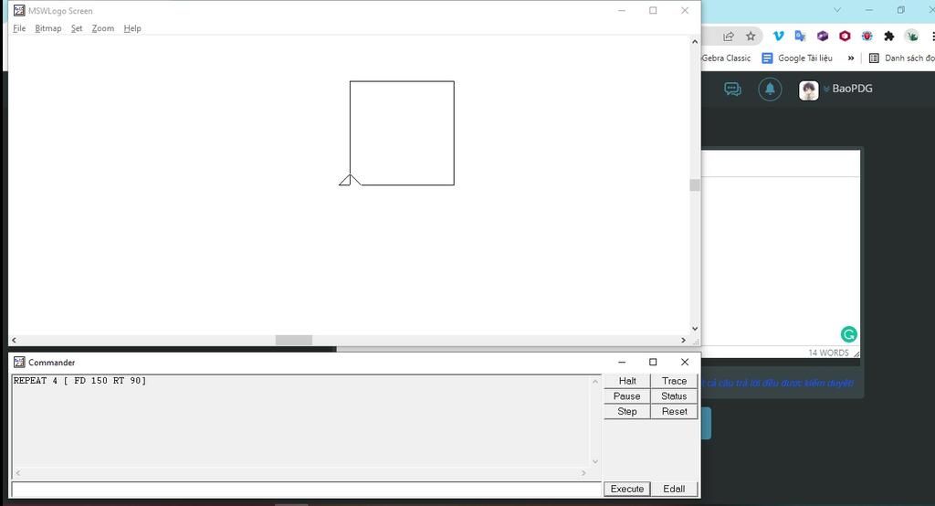Click Commander history scroll left arrow
Screen dimensions: 935x506
pos(18,472)
